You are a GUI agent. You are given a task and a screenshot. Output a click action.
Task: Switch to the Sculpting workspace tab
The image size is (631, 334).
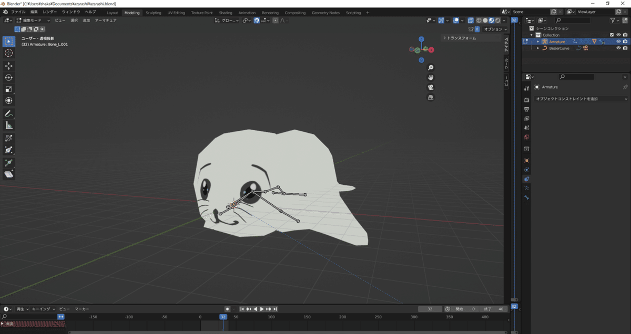click(x=154, y=13)
